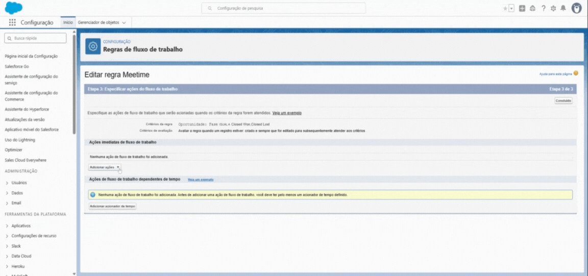Click Ações imediatas de fluxo de trabalho header
Viewport: 588px width, 276px height.
[x=122, y=142]
